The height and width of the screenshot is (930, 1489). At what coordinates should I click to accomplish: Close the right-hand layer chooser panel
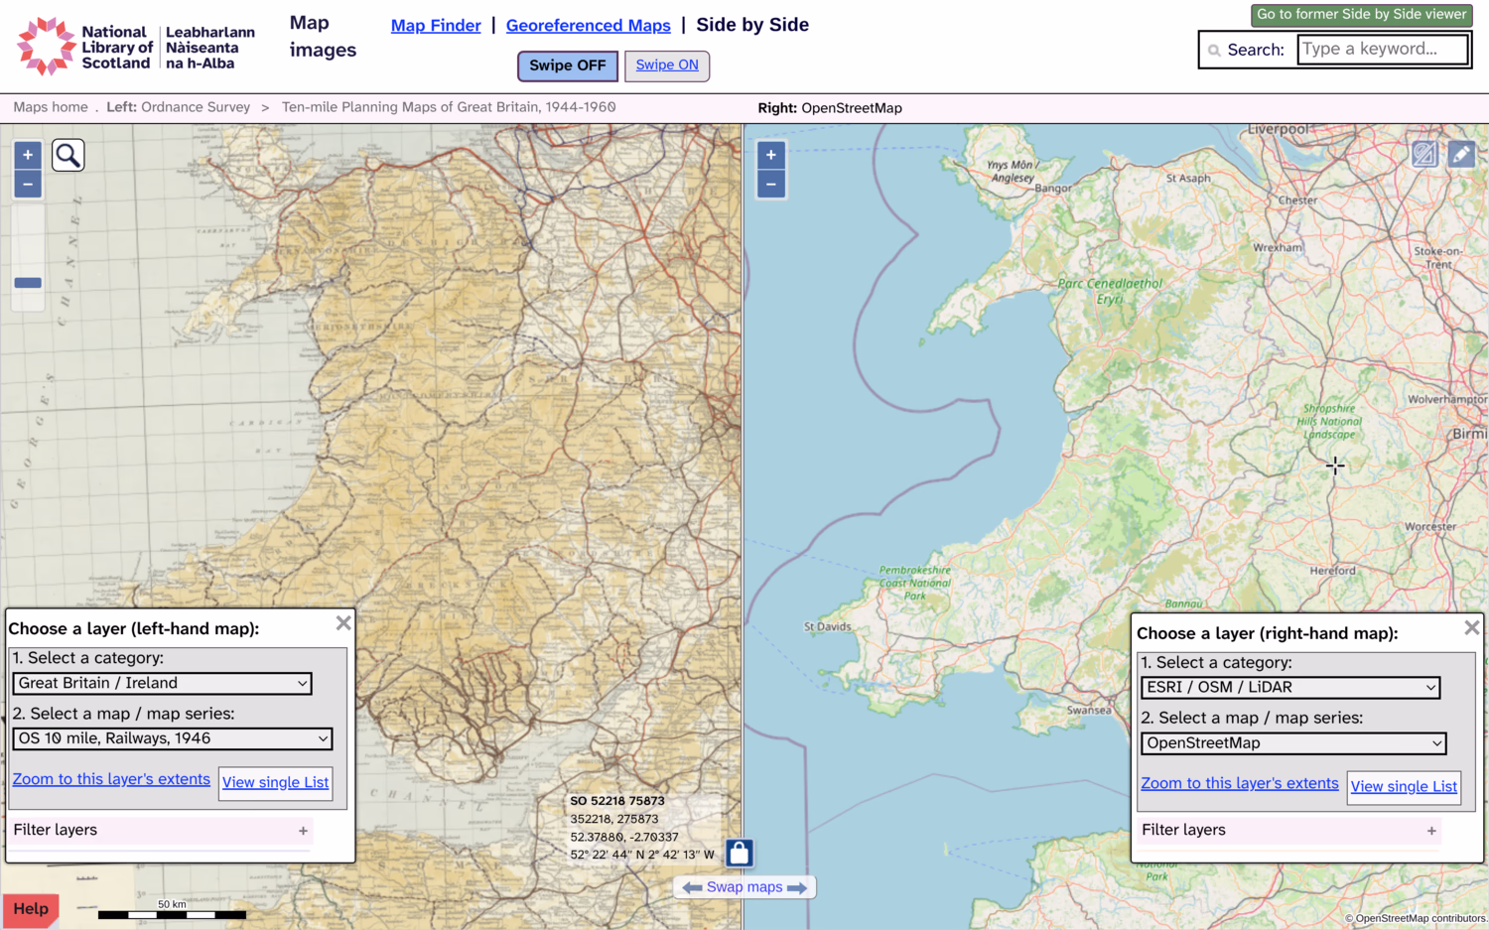click(1472, 627)
